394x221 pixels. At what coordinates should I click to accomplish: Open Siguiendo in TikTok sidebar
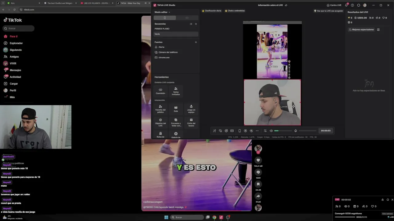pyautogui.click(x=15, y=50)
